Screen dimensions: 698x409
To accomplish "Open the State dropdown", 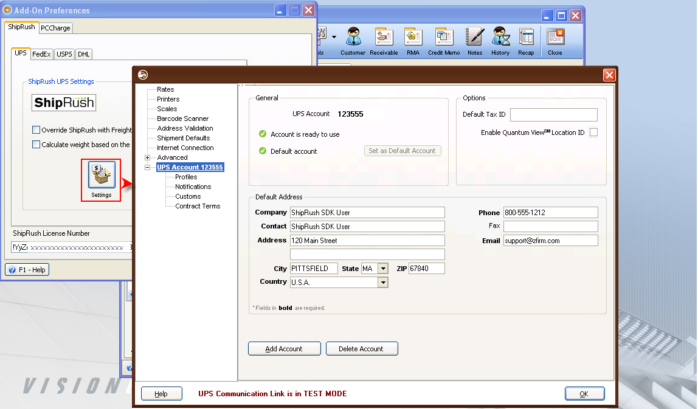I will [x=383, y=269].
